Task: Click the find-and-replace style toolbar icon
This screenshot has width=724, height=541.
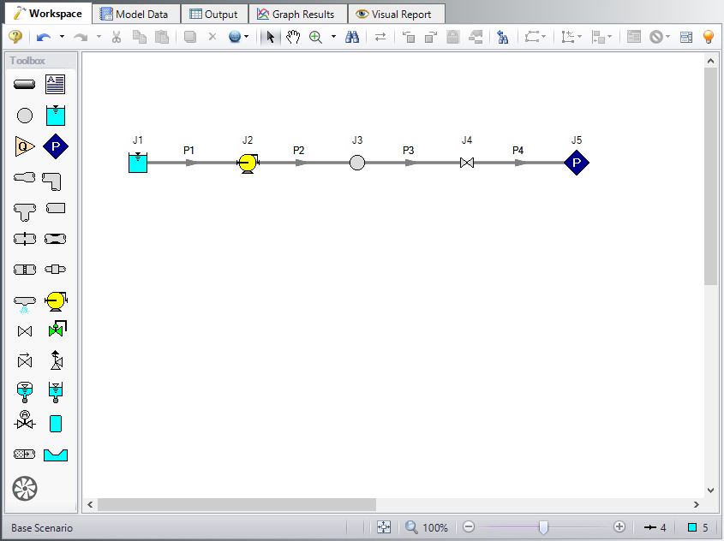Action: (502, 37)
